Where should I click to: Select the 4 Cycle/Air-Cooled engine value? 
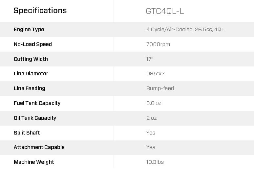(x=185, y=30)
